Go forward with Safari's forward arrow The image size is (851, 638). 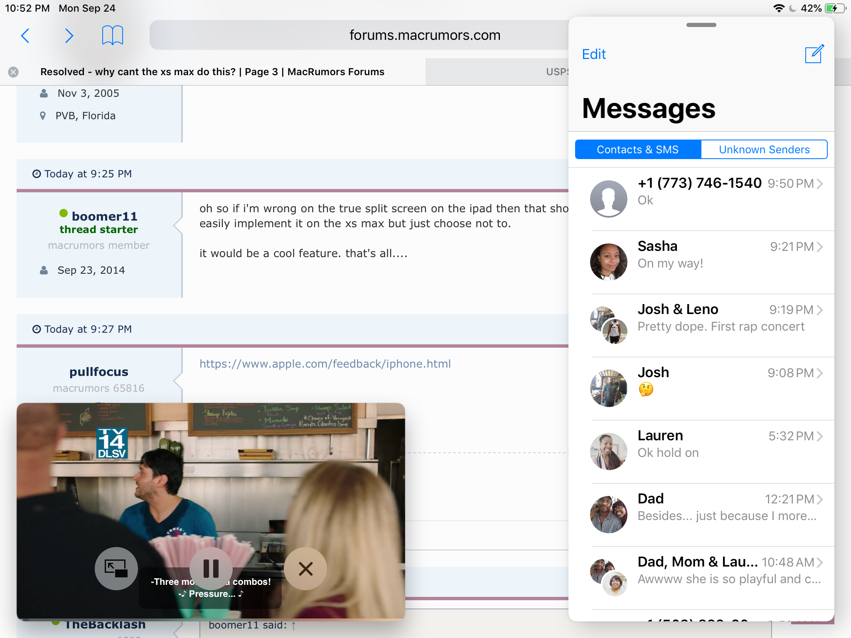point(69,36)
